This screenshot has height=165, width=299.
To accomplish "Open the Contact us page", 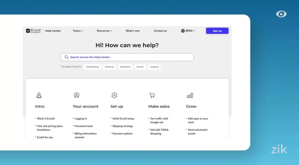I will point(160,31).
